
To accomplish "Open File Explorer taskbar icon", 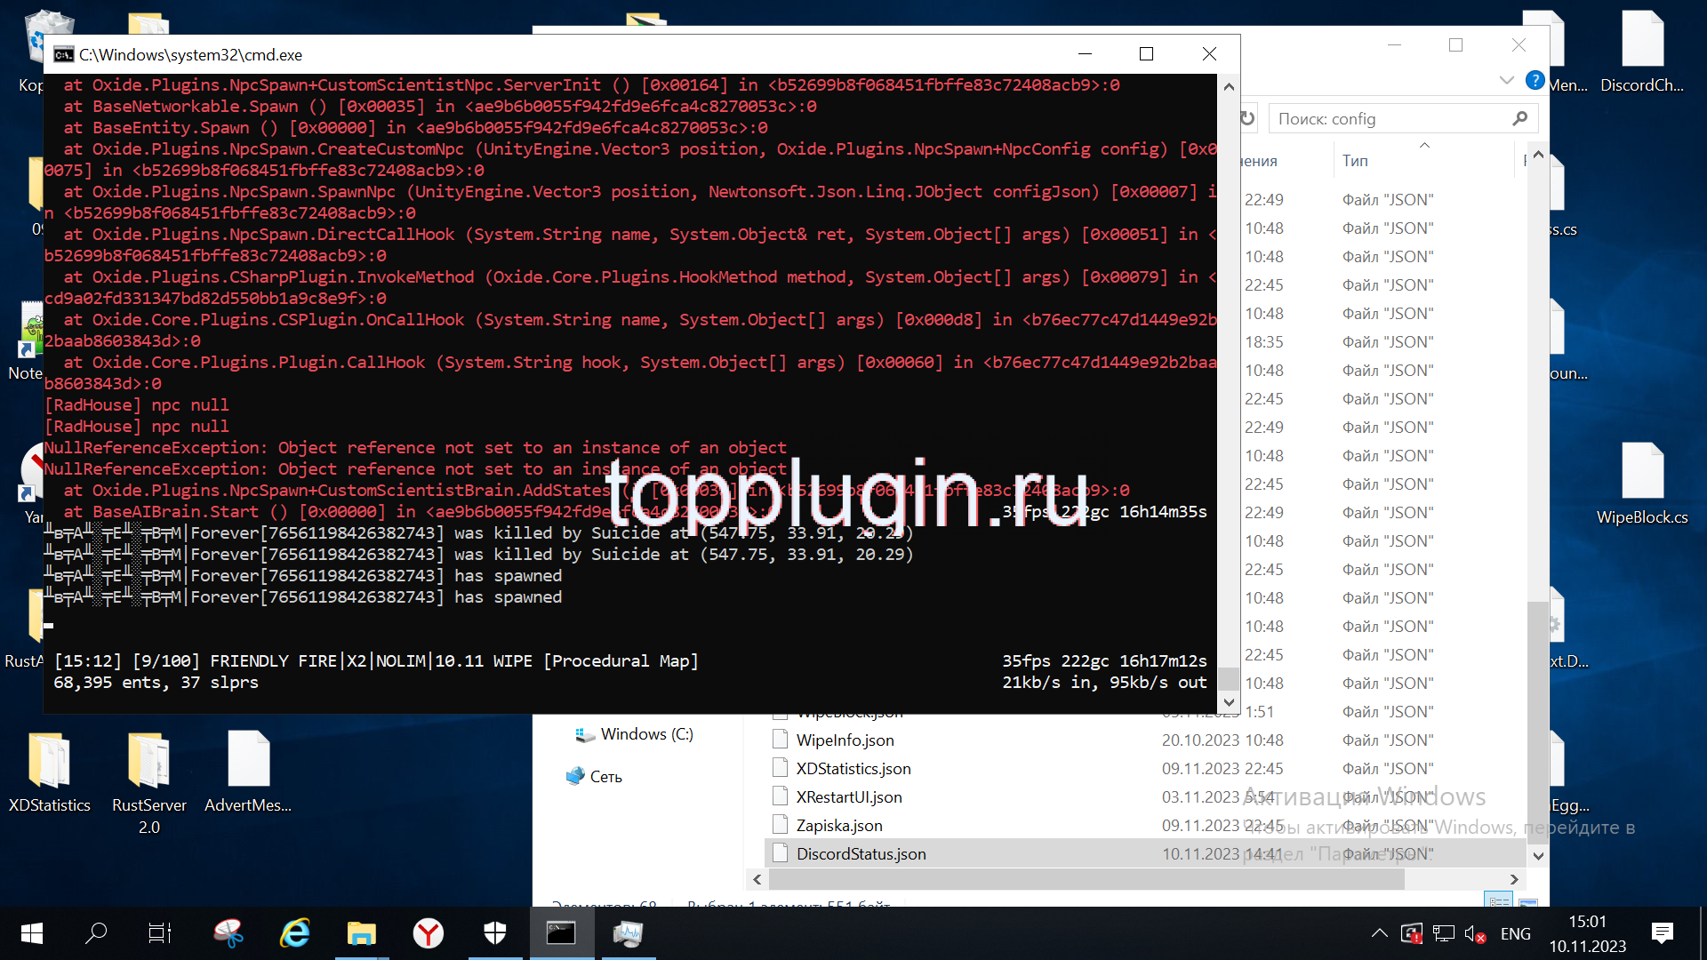I will pos(361,933).
